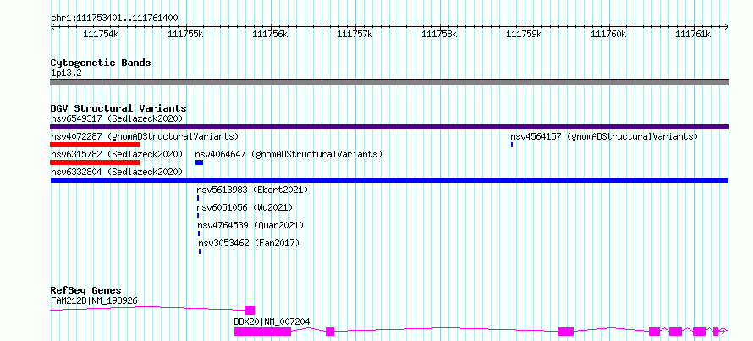Click the 111761k ruler position label
The image size is (753, 341).
[692, 34]
